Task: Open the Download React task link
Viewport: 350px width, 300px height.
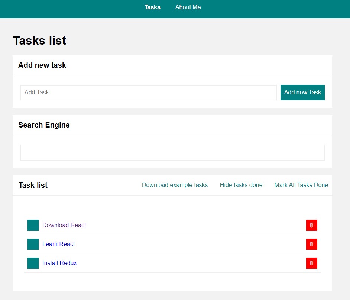Action: pos(64,225)
